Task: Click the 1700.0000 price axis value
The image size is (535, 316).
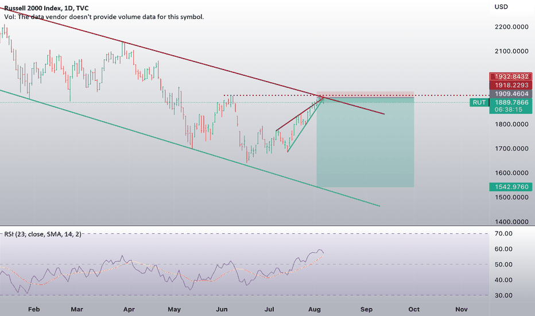Action: coord(511,149)
